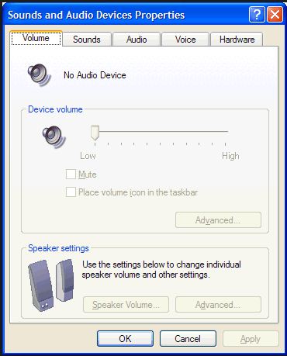287x356 pixels.
Task: Open Advanced under Device volume
Action: (218, 220)
